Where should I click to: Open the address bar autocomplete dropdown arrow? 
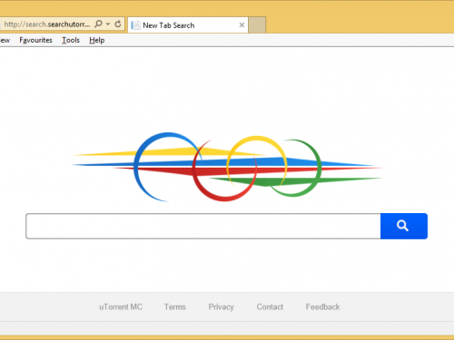pyautogui.click(x=108, y=24)
